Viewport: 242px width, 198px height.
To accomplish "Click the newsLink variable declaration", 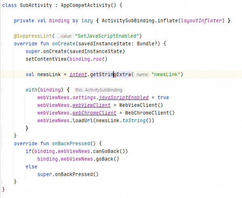I will (49, 74).
